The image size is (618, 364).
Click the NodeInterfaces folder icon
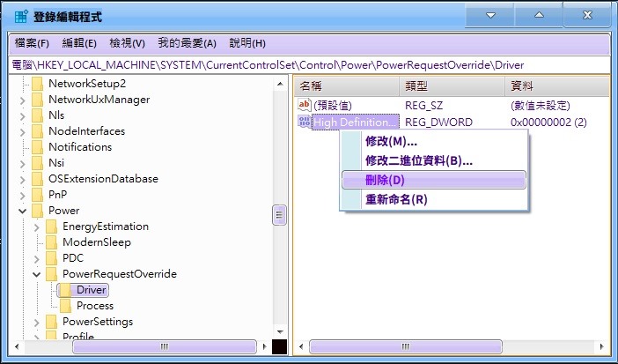(x=37, y=131)
